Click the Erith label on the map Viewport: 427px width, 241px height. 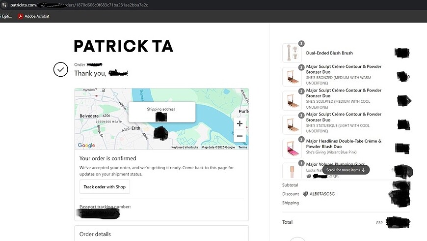pyautogui.click(x=136, y=128)
